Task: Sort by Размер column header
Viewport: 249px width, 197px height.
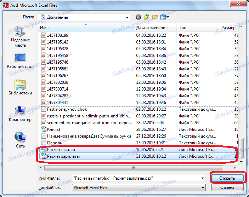Action: (228, 28)
